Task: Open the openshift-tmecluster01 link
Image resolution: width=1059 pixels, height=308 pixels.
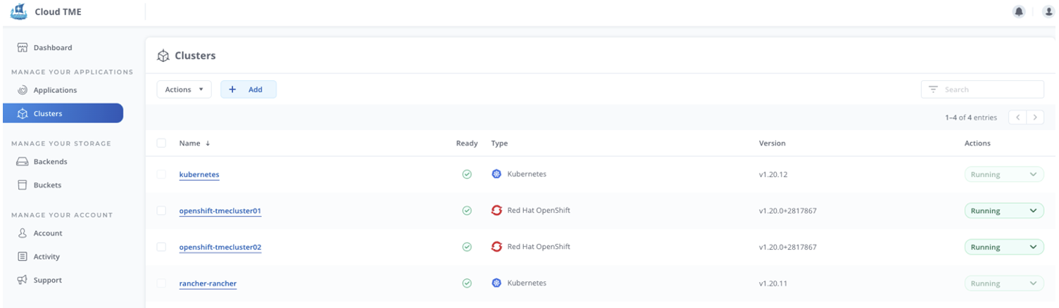Action: pos(220,210)
